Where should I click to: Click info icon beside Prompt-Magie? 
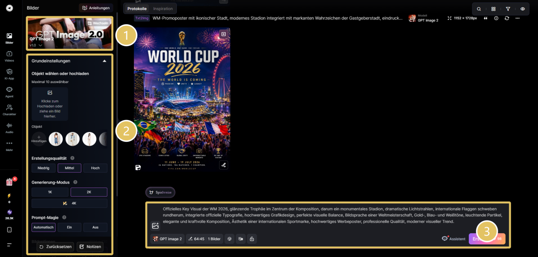click(64, 217)
